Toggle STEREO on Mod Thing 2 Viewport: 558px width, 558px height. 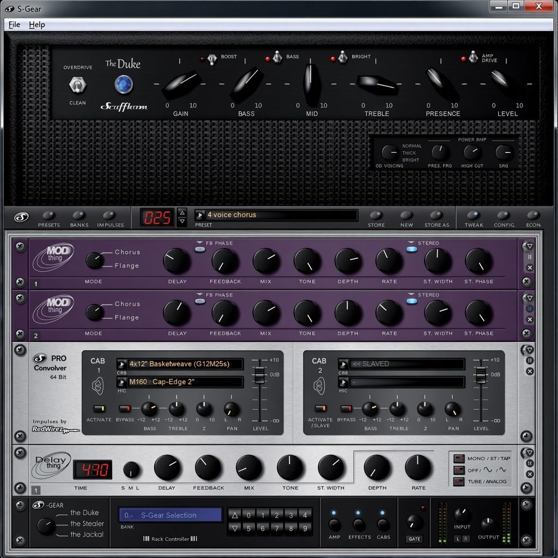click(412, 301)
